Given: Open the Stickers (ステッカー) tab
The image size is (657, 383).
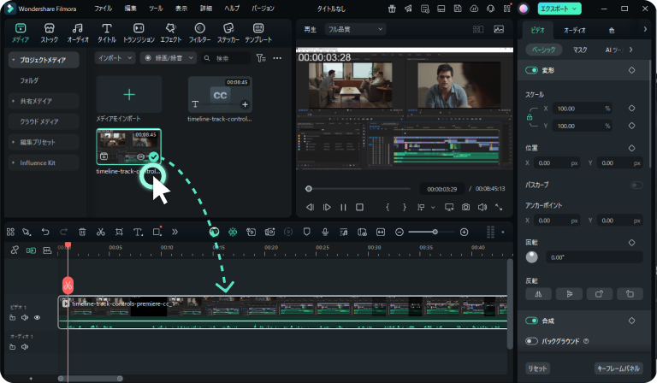Looking at the screenshot, I should [228, 33].
